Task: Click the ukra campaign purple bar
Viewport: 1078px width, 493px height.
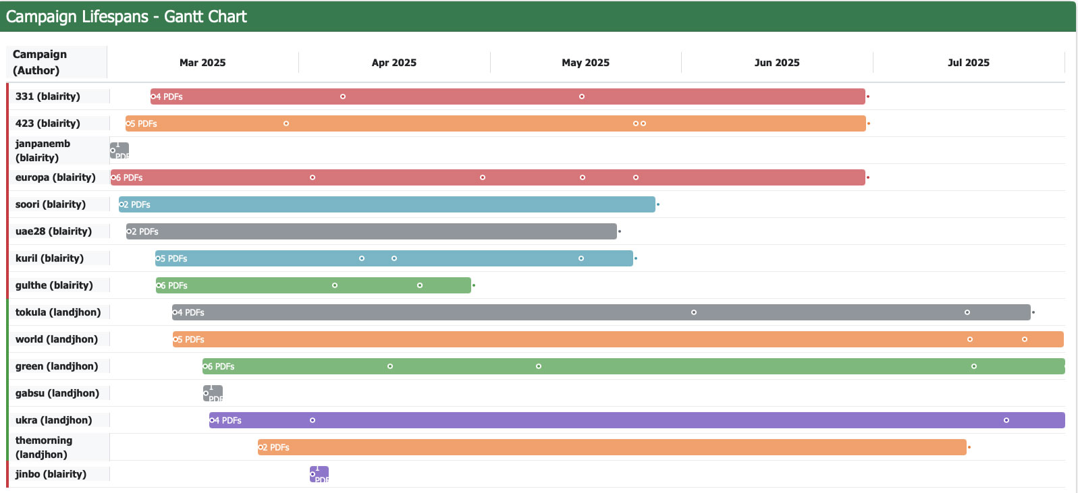Action: tap(637, 420)
